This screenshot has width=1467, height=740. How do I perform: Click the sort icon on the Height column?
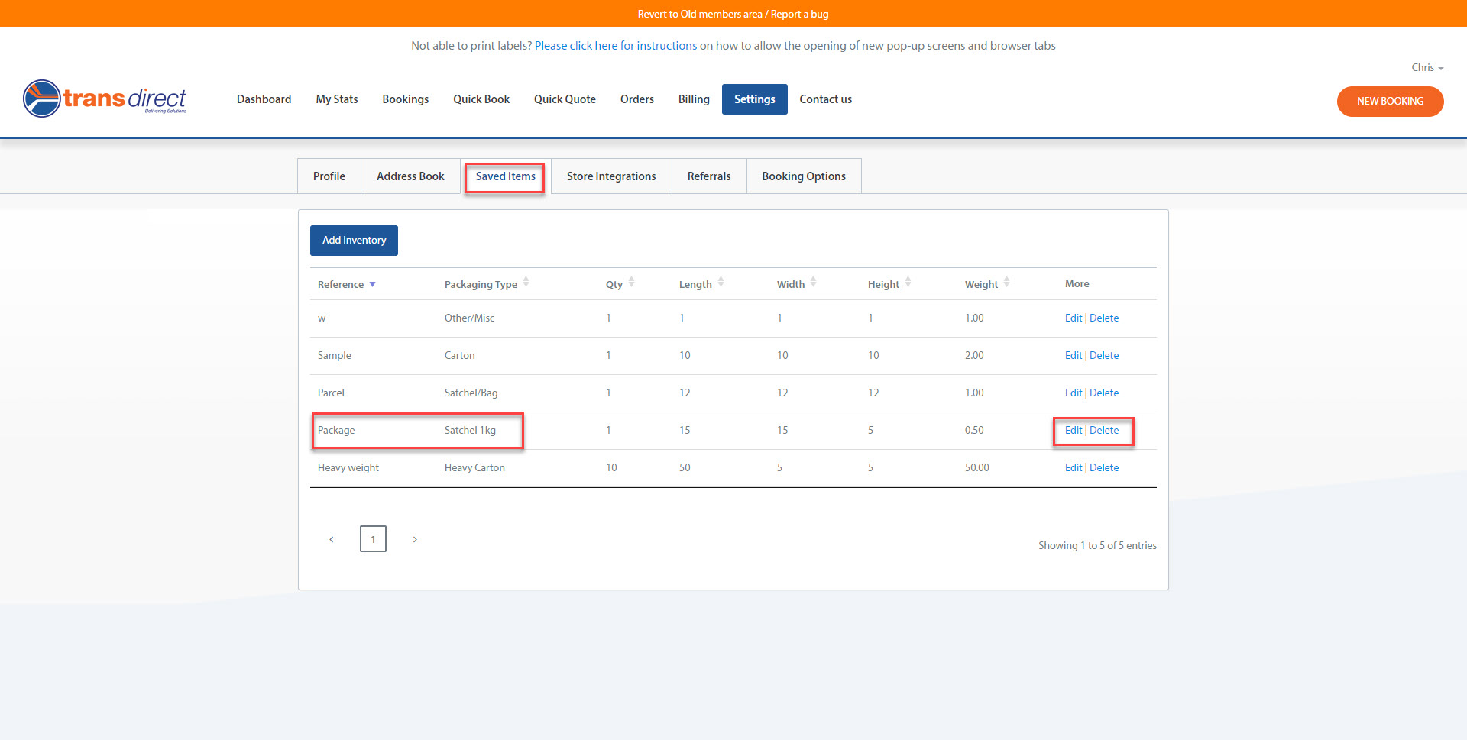[x=908, y=283]
